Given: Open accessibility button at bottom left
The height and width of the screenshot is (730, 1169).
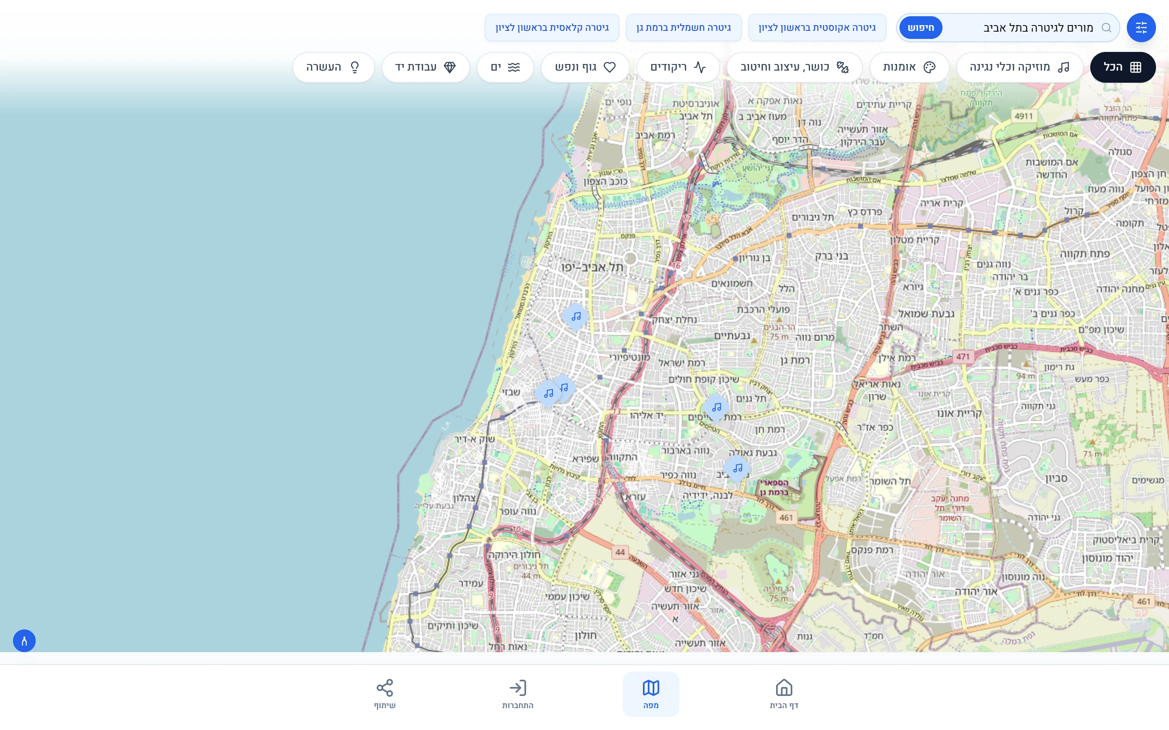Looking at the screenshot, I should pos(24,641).
